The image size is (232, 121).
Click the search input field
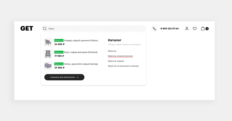[95, 29]
